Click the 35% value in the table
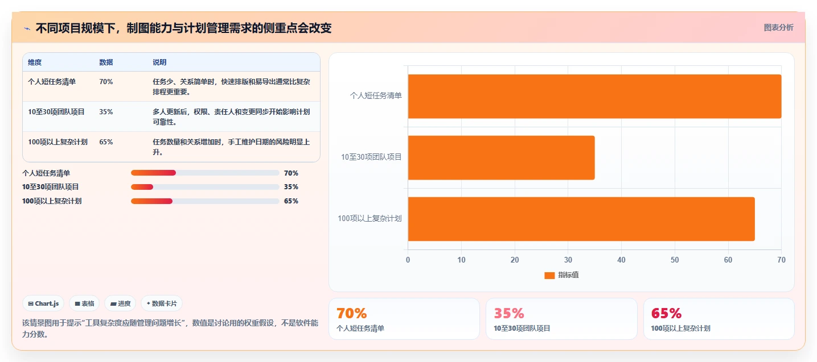Viewport: 817px width, 362px height. click(106, 112)
